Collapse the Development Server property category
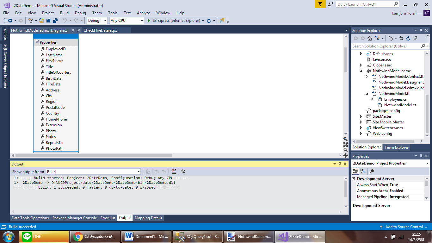 (354, 179)
